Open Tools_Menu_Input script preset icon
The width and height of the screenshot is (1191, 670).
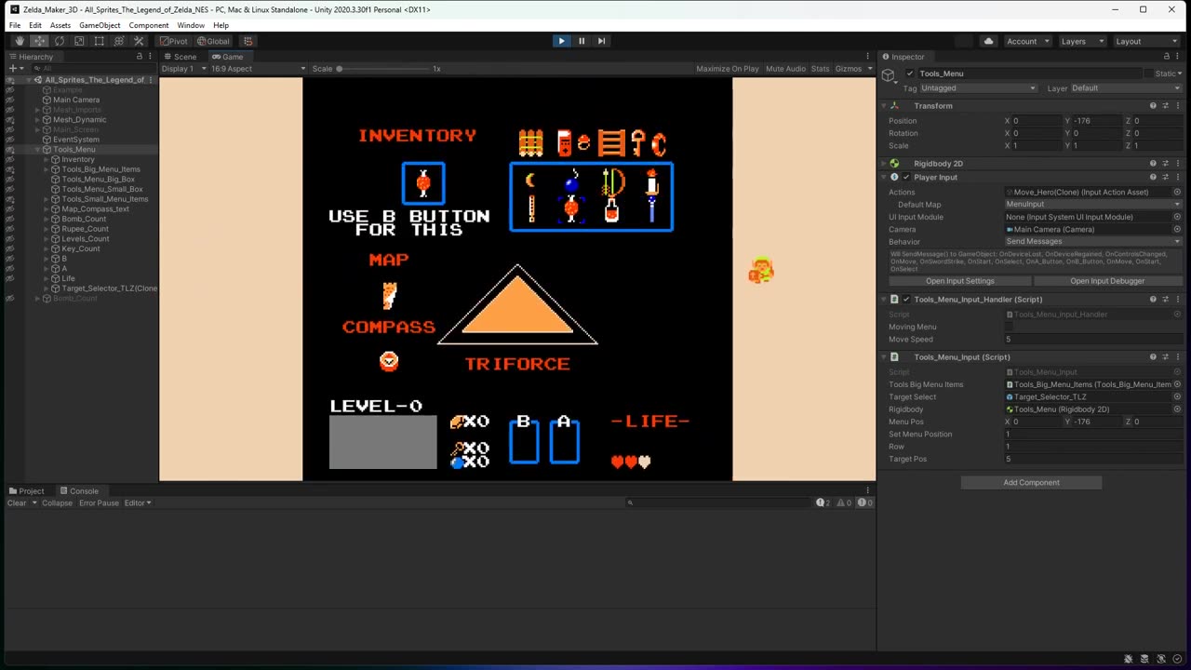pos(1165,357)
